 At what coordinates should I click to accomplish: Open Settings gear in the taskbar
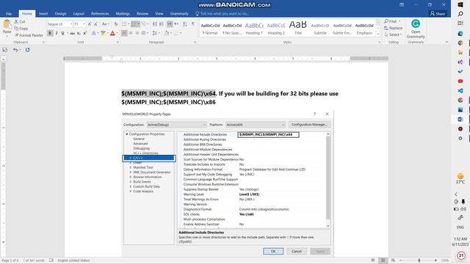pyautogui.click(x=460, y=139)
